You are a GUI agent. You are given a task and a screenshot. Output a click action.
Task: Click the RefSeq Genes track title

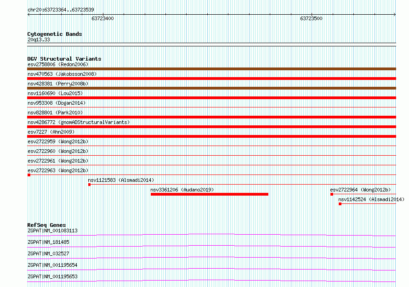tap(46, 225)
